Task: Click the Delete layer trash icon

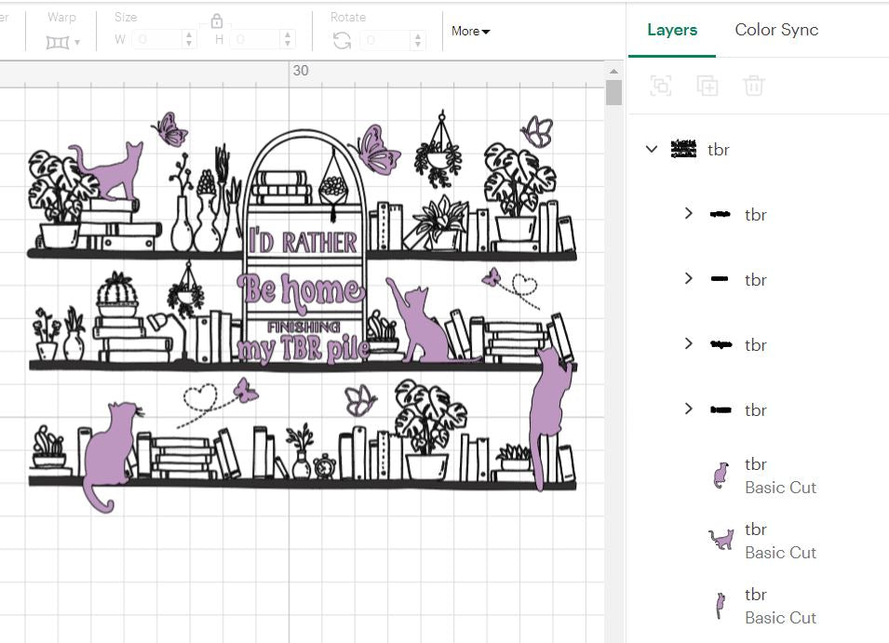Action: click(x=753, y=86)
